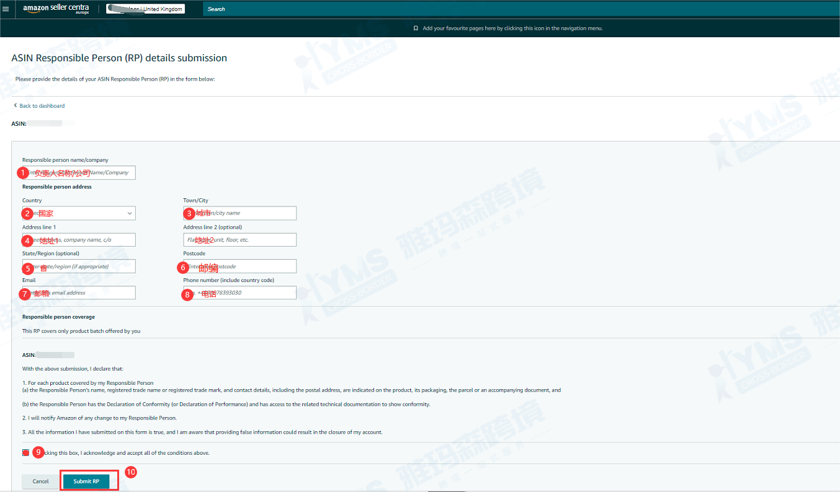840x492 pixels.
Task: Click the Postcode input field
Action: (239, 266)
